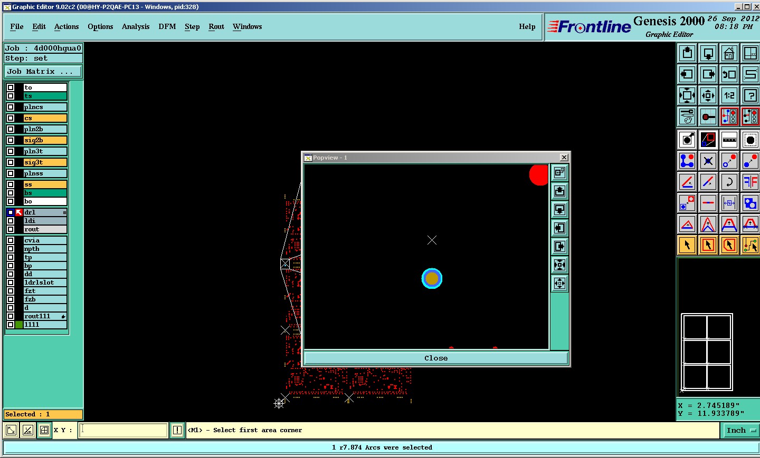Open the Job Matrix menu button

tap(43, 71)
